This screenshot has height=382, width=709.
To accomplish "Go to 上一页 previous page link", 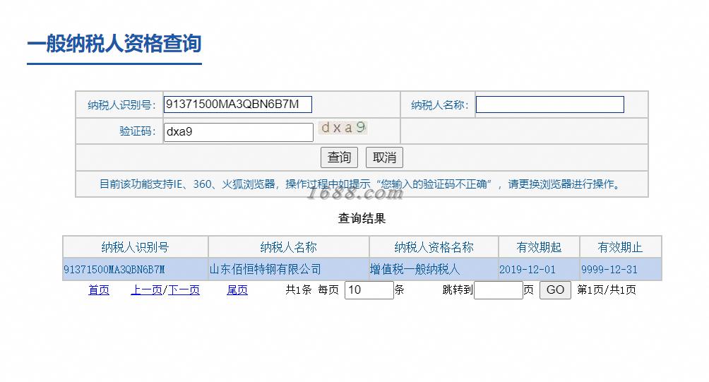I will (x=146, y=290).
